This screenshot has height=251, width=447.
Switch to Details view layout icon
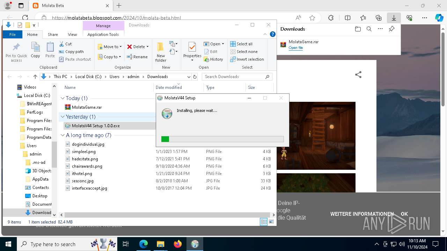coord(264,222)
